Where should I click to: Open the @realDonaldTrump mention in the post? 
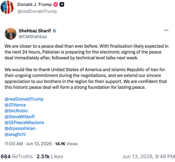[x=24, y=99]
